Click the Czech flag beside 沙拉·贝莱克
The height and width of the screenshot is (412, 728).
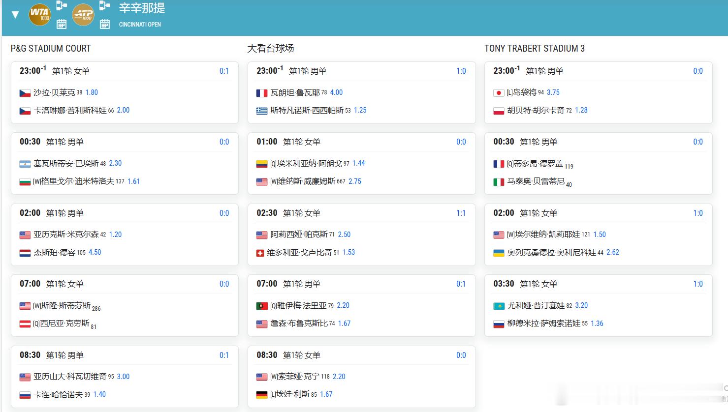pyautogui.click(x=25, y=93)
